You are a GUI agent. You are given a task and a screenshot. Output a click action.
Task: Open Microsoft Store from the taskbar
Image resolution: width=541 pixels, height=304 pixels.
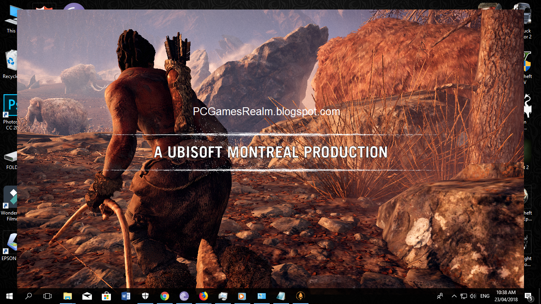[107, 296]
